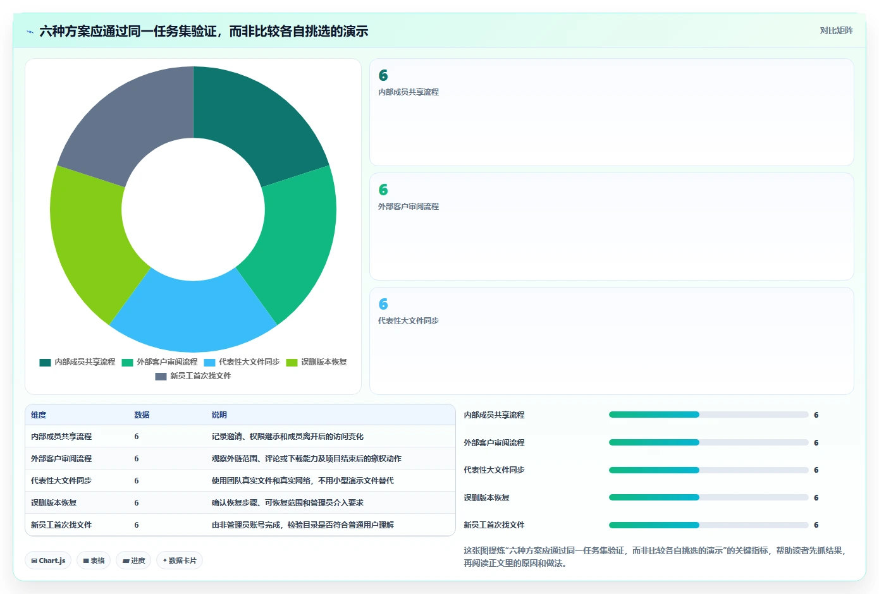This screenshot has height=594, width=879.
Task: Toggle 外部客户审阅流程 legend swatch
Action: point(127,362)
